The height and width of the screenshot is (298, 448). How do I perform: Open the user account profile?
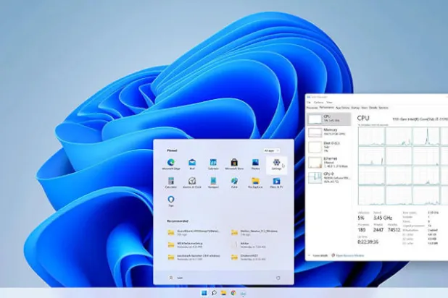[174, 278]
